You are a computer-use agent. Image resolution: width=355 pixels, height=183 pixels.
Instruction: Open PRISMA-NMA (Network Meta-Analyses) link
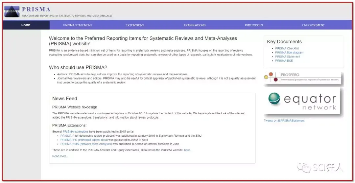click(x=86, y=144)
